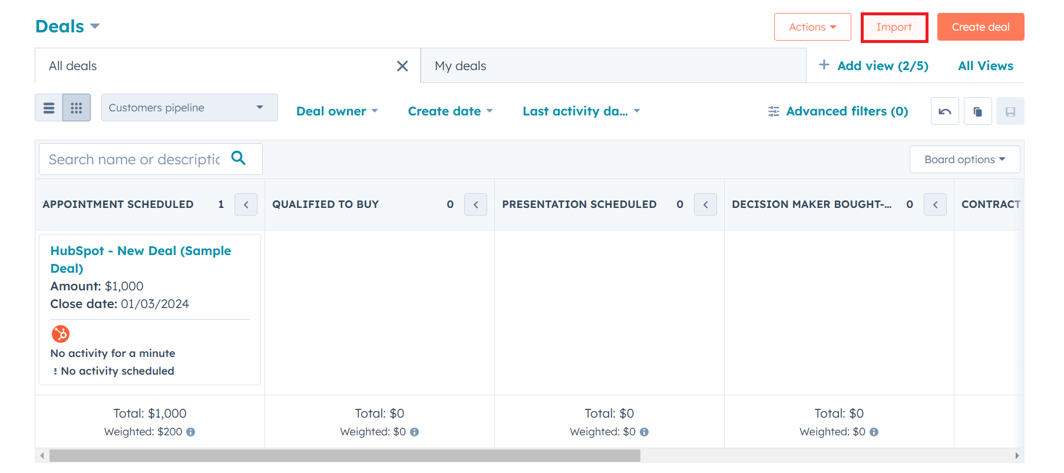The image size is (1064, 473).
Task: Collapse the Appointment Scheduled column
Action: (x=246, y=204)
